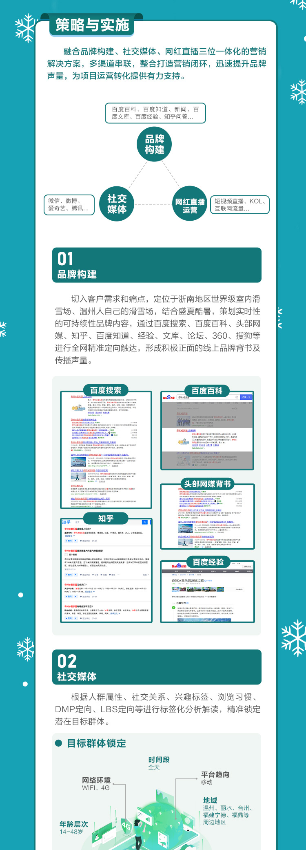The width and height of the screenshot is (306, 850).
Task: Open the 01 品牌构建 section header
Action: click(157, 265)
